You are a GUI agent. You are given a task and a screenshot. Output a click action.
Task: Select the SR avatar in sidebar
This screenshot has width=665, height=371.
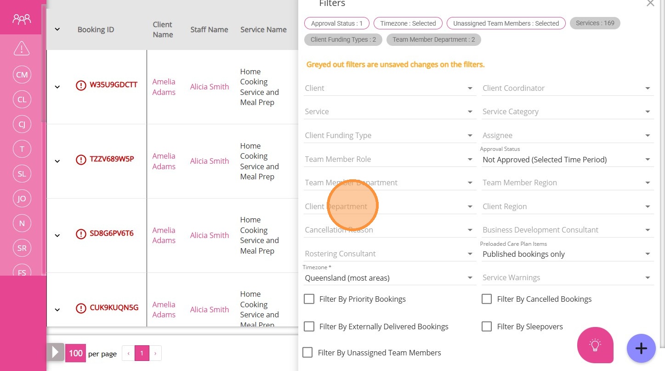(x=22, y=248)
